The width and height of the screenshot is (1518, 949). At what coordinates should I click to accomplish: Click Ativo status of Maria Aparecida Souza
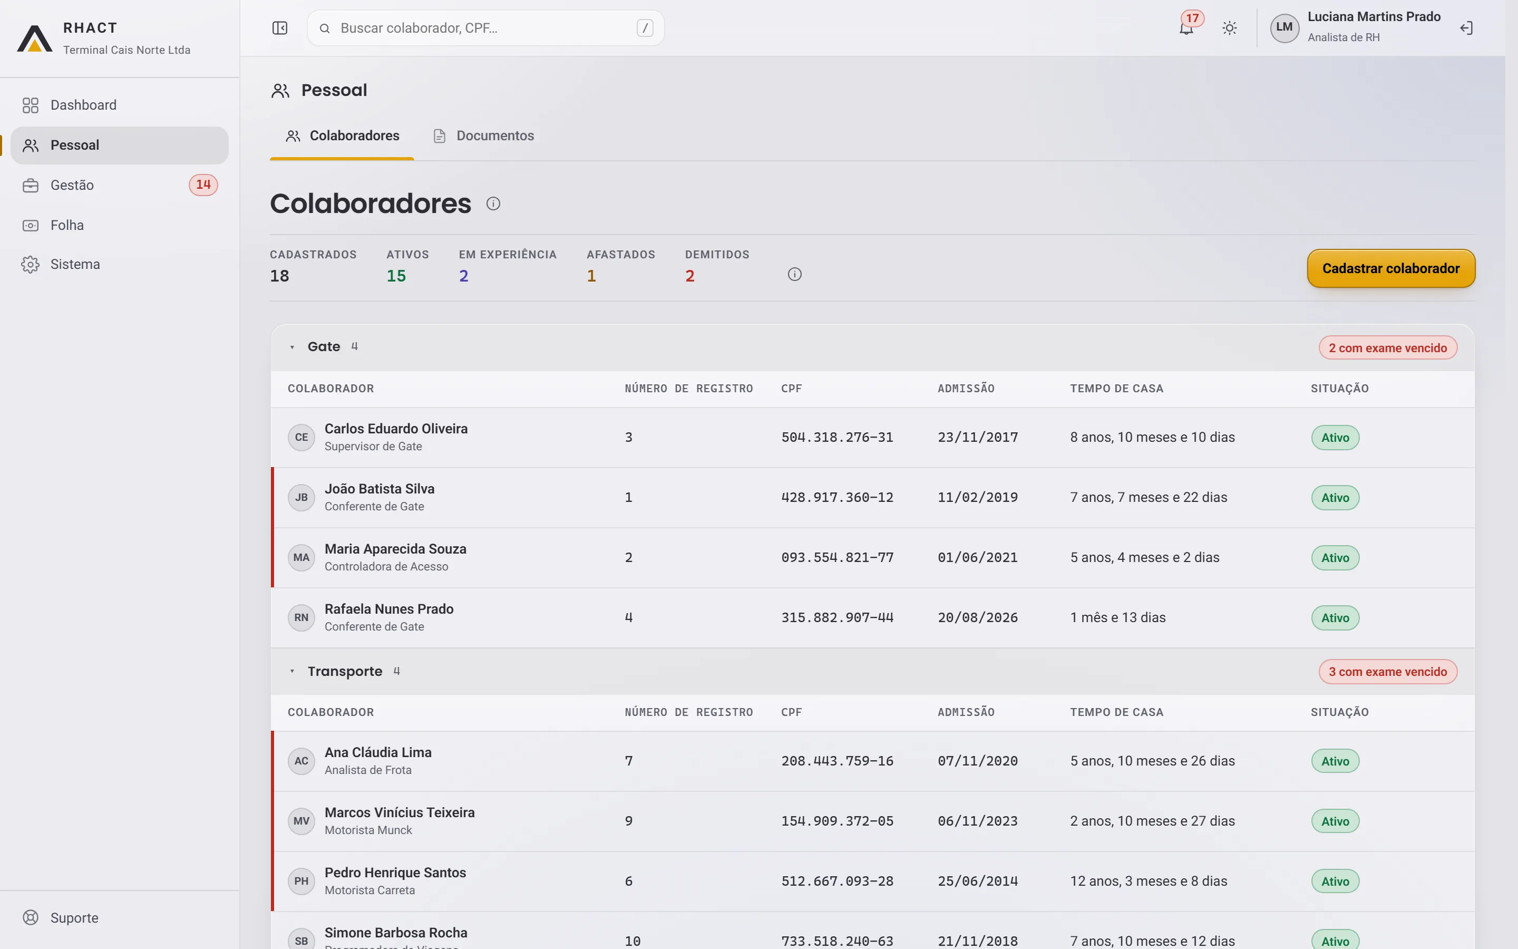pos(1335,558)
